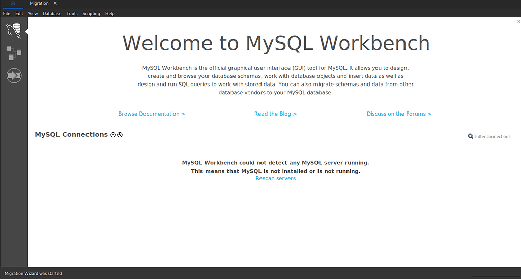Viewport: 521px width, 279px height.
Task: Expand the Scripting menu
Action: click(x=91, y=14)
